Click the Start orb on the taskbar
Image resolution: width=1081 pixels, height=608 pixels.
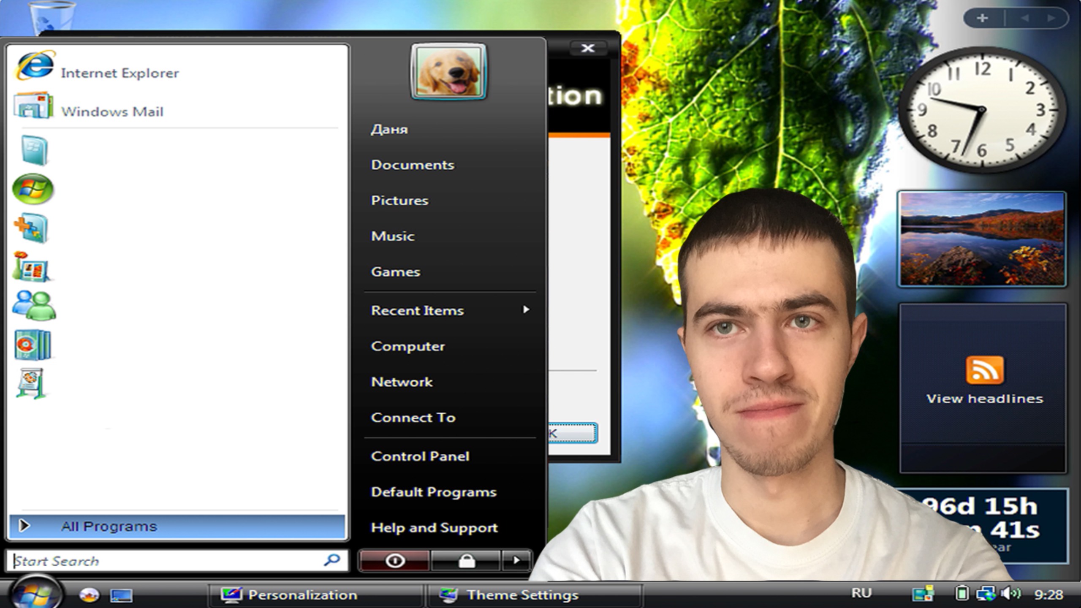36,593
